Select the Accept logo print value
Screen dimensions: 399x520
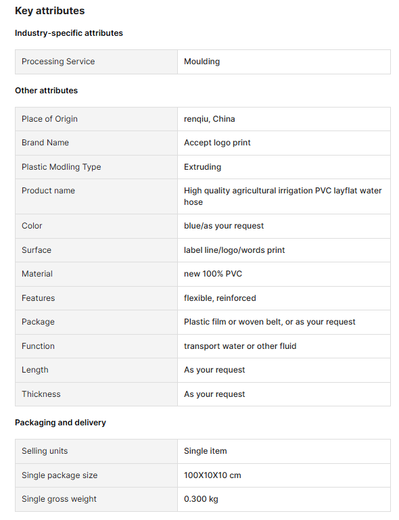point(217,143)
